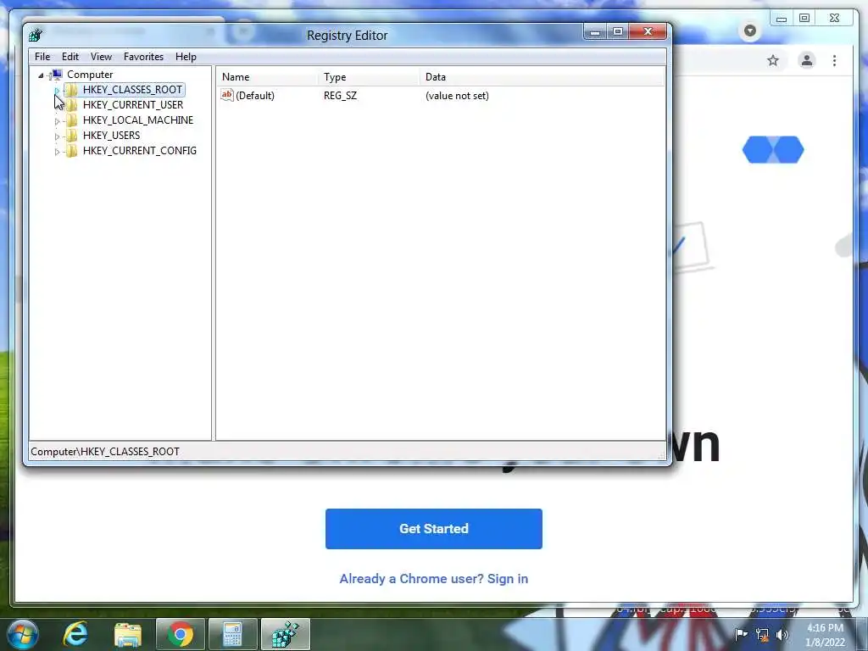This screenshot has height=651, width=868.
Task: Switch to Chrome via taskbar icon
Action: coord(180,634)
